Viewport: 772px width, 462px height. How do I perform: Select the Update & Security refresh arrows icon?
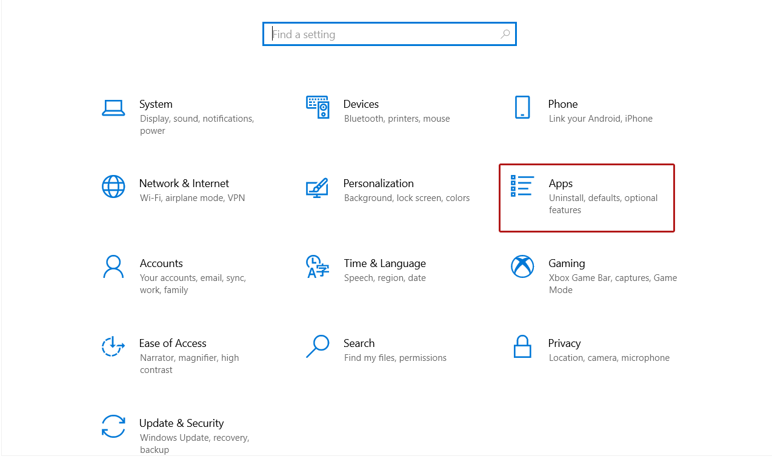point(113,426)
